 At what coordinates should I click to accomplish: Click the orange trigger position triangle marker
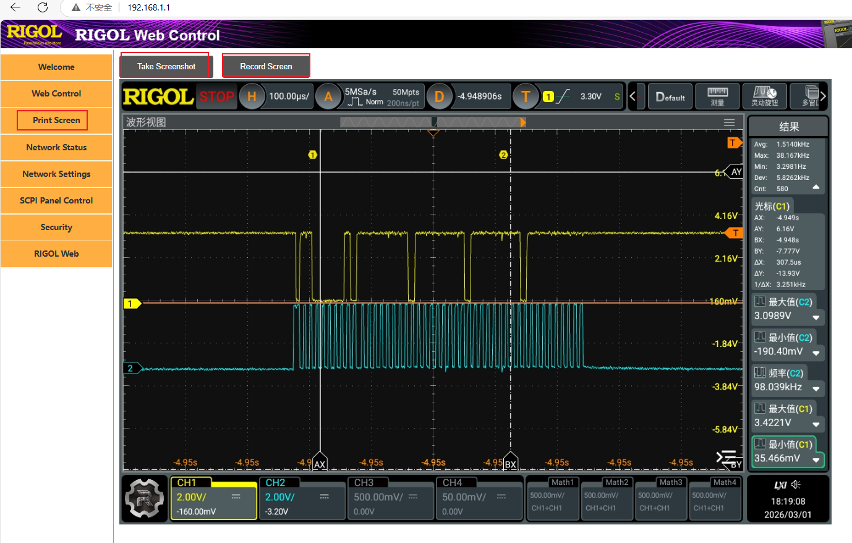(433, 133)
